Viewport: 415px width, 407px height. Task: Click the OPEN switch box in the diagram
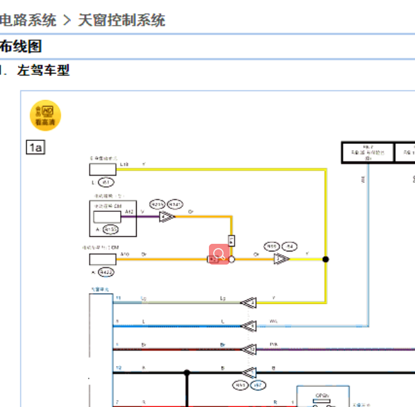(x=323, y=396)
